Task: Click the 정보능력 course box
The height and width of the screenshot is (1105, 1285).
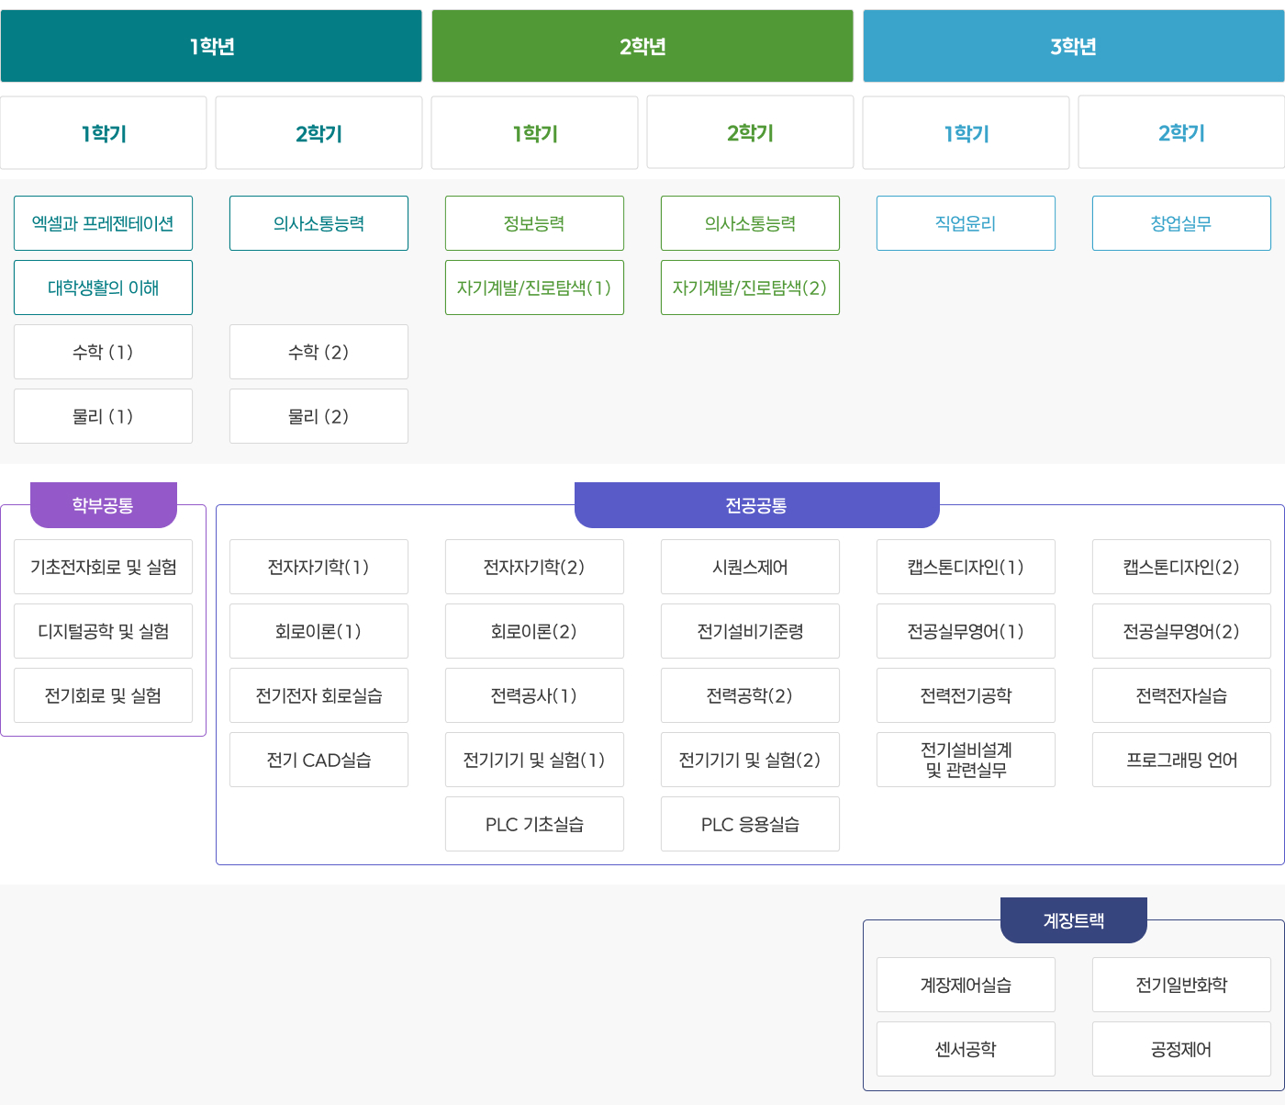Action: tap(534, 223)
